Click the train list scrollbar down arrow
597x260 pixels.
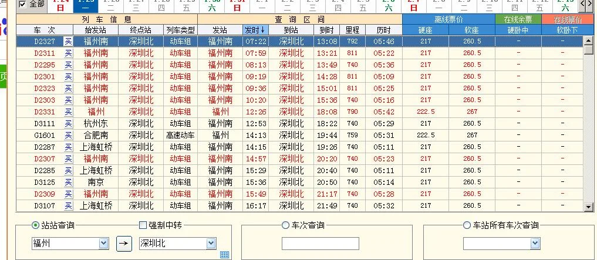pyautogui.click(x=589, y=207)
